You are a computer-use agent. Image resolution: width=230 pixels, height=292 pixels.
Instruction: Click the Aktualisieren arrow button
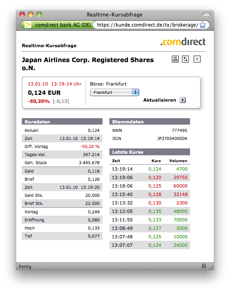point(183,100)
